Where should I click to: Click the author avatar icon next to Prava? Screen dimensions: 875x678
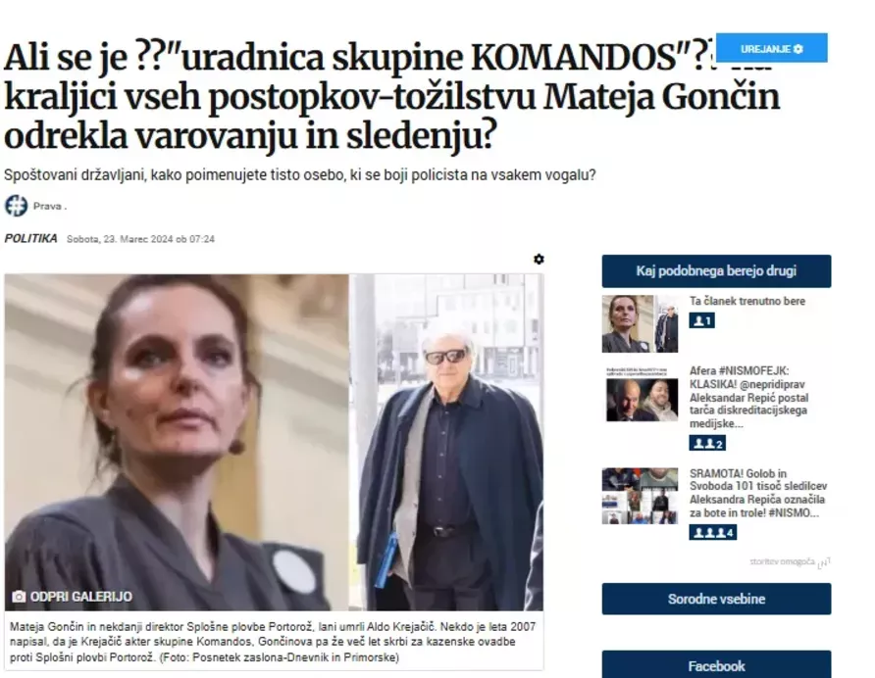click(16, 206)
